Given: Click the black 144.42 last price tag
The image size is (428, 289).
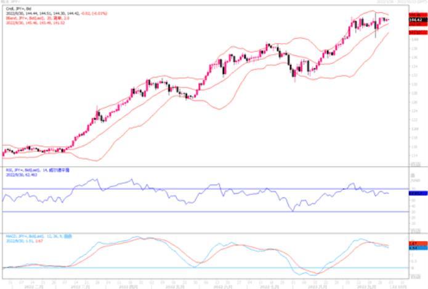Looking at the screenshot, I should click(418, 20).
